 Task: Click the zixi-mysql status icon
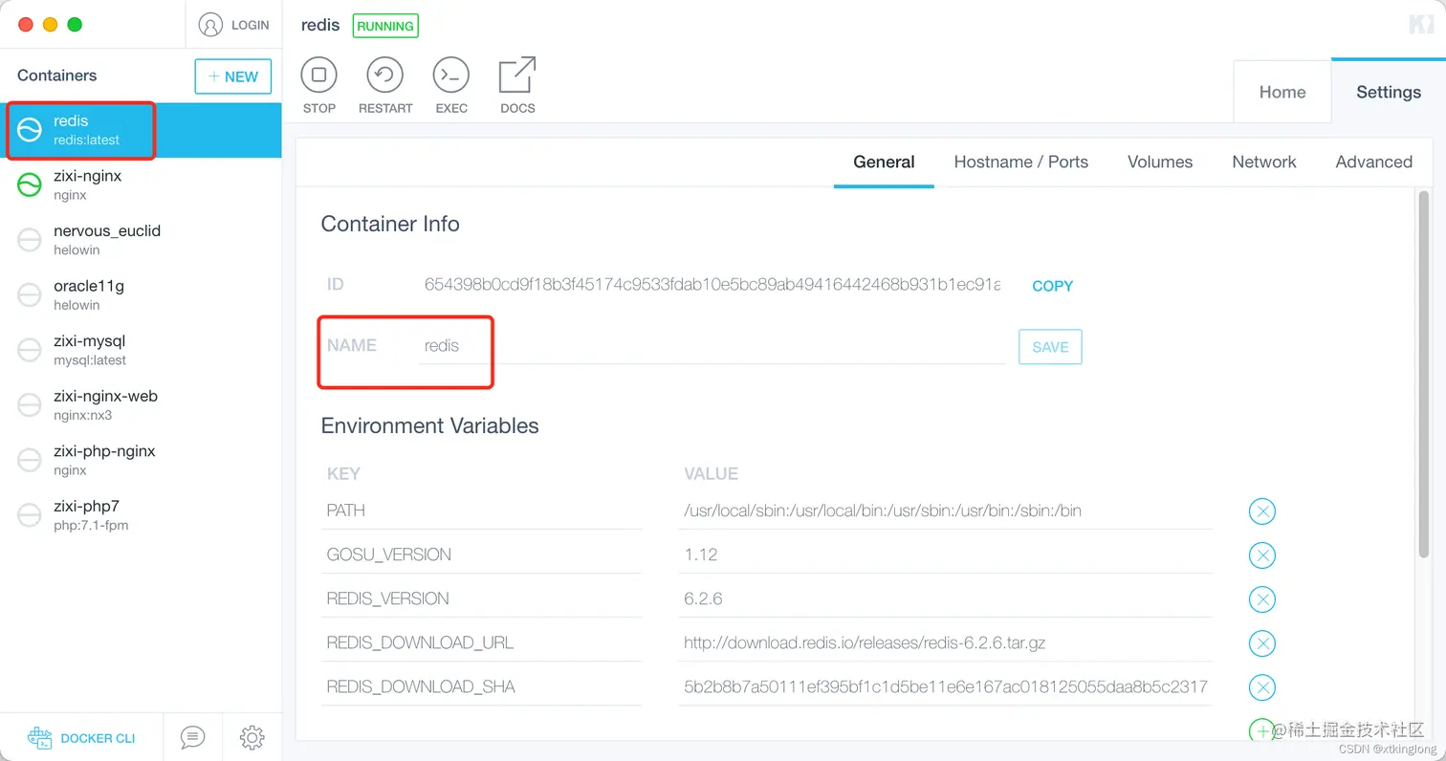tap(30, 350)
